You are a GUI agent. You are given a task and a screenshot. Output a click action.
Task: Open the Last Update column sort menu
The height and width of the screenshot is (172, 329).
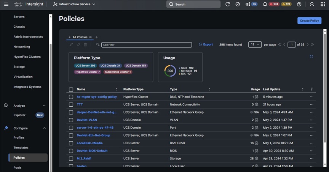coord(303,89)
